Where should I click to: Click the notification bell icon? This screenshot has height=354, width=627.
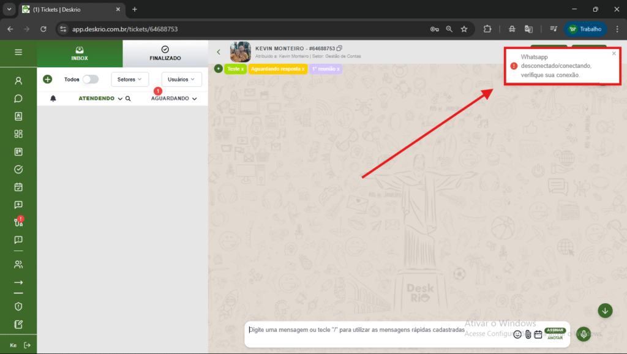click(x=53, y=99)
